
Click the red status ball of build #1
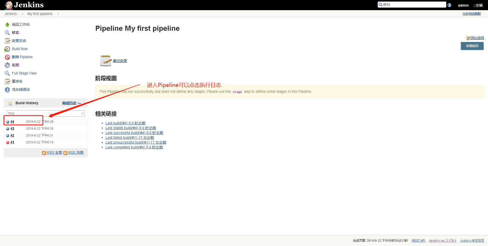click(8, 142)
